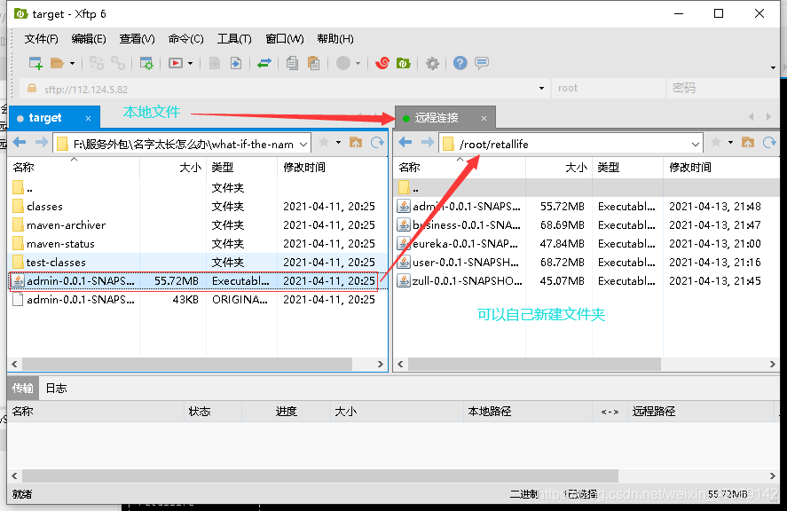Open Xftp options via the gear icon

point(432,63)
